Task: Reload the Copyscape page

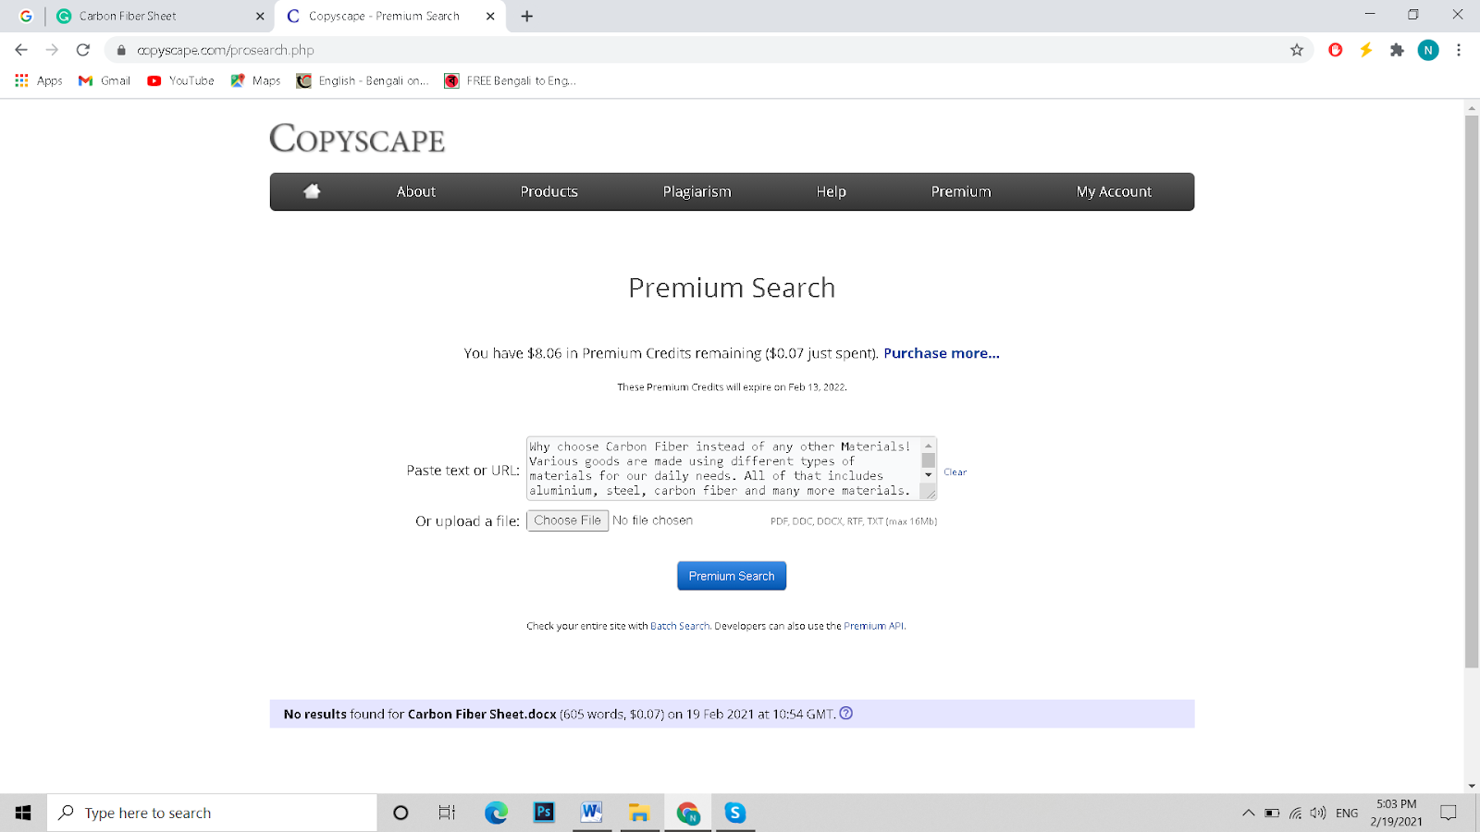Action: tap(83, 50)
